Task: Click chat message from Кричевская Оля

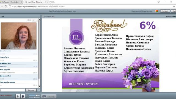Action: (19, 78)
